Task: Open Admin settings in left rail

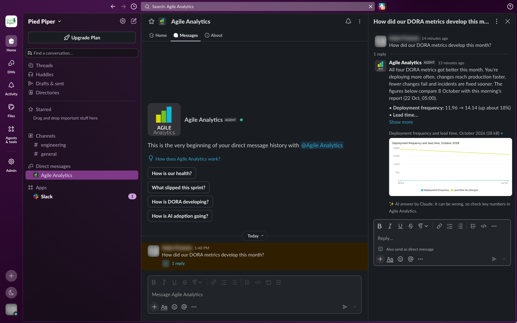Action: pyautogui.click(x=11, y=165)
